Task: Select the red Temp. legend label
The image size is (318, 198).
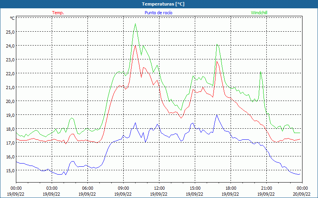Action: [x=58, y=13]
